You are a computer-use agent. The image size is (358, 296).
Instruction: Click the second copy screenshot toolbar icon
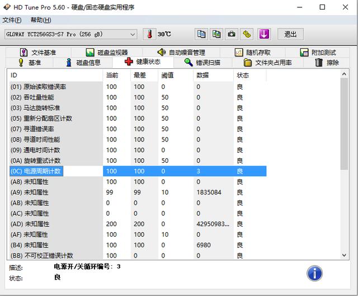point(216,34)
